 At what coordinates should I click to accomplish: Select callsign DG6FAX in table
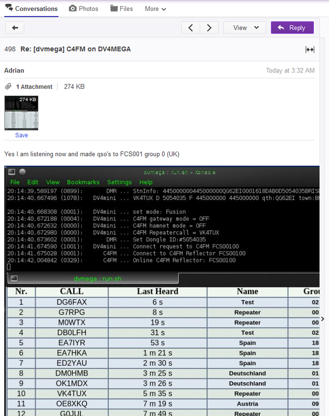click(72, 302)
